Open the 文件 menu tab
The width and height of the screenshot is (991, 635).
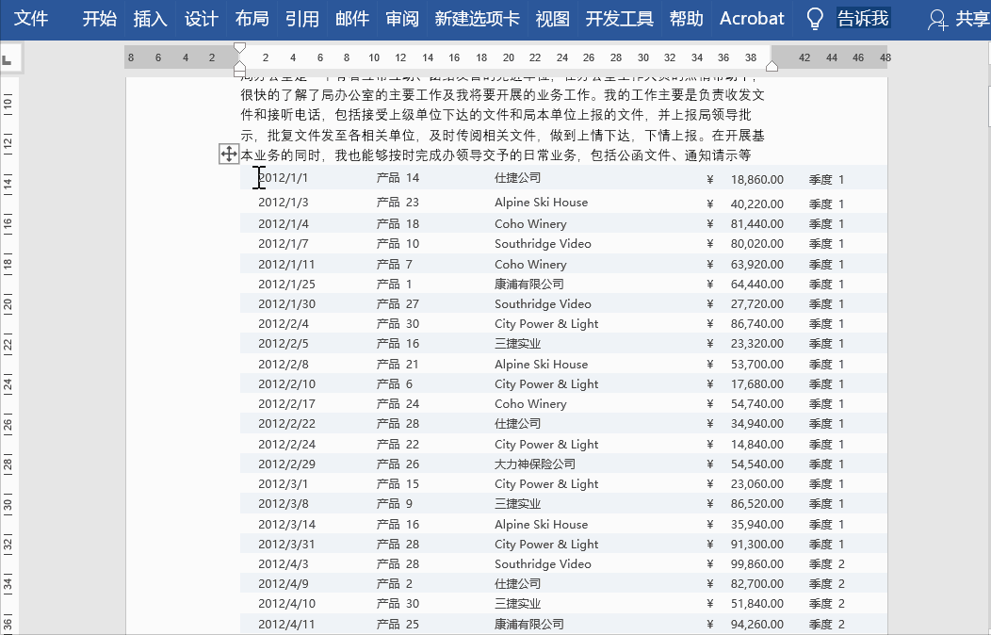tap(31, 18)
